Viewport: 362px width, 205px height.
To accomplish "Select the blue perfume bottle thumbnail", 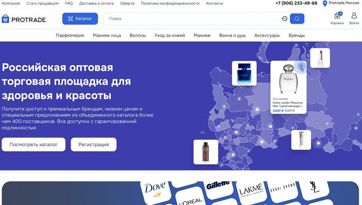I will (244, 73).
